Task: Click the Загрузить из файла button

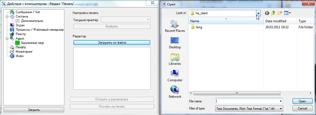Action: click(x=112, y=43)
